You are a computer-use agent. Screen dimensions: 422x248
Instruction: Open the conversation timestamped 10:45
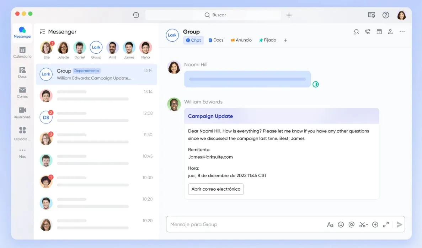pyautogui.click(x=96, y=160)
